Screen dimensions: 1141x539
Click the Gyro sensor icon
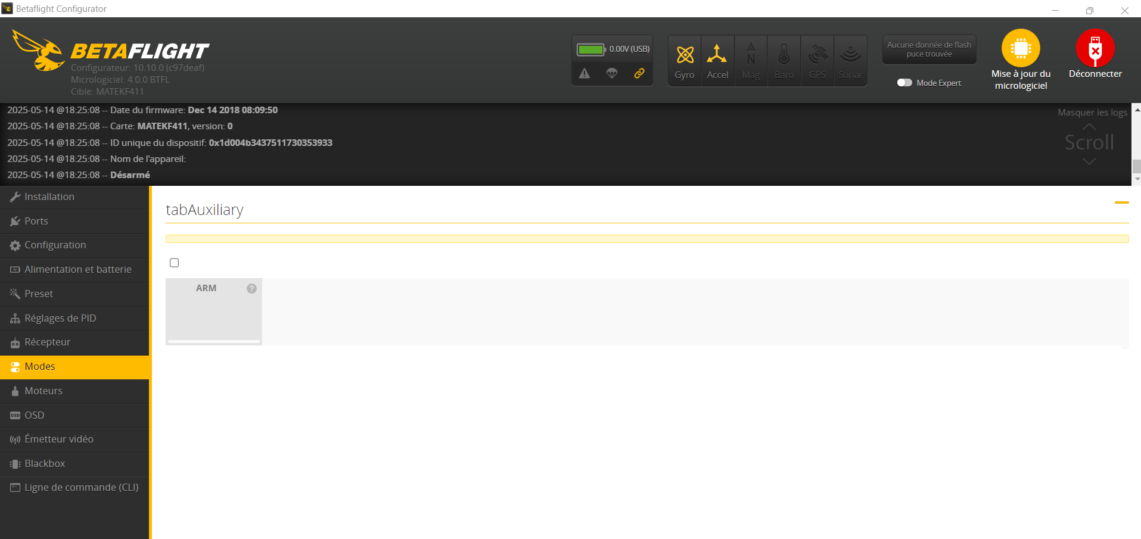click(x=685, y=55)
